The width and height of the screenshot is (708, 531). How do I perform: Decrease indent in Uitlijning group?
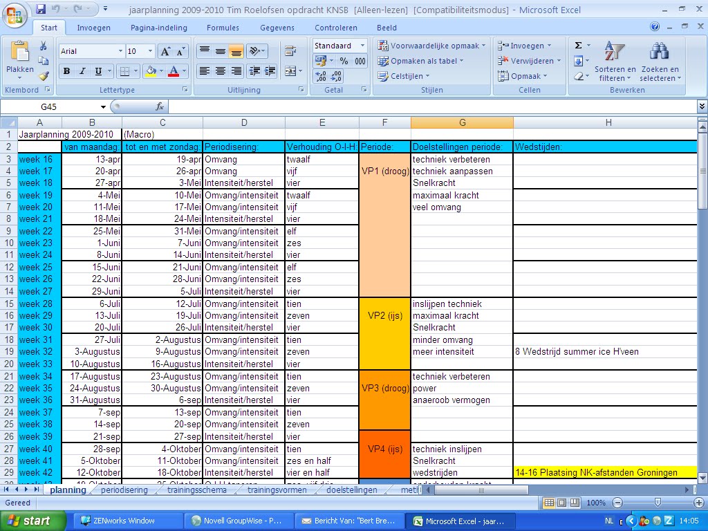click(x=254, y=71)
